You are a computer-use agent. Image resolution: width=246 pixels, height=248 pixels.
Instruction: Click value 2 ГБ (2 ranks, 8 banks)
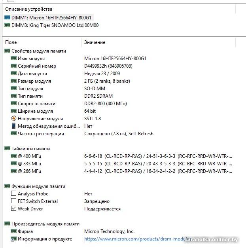point(107,81)
